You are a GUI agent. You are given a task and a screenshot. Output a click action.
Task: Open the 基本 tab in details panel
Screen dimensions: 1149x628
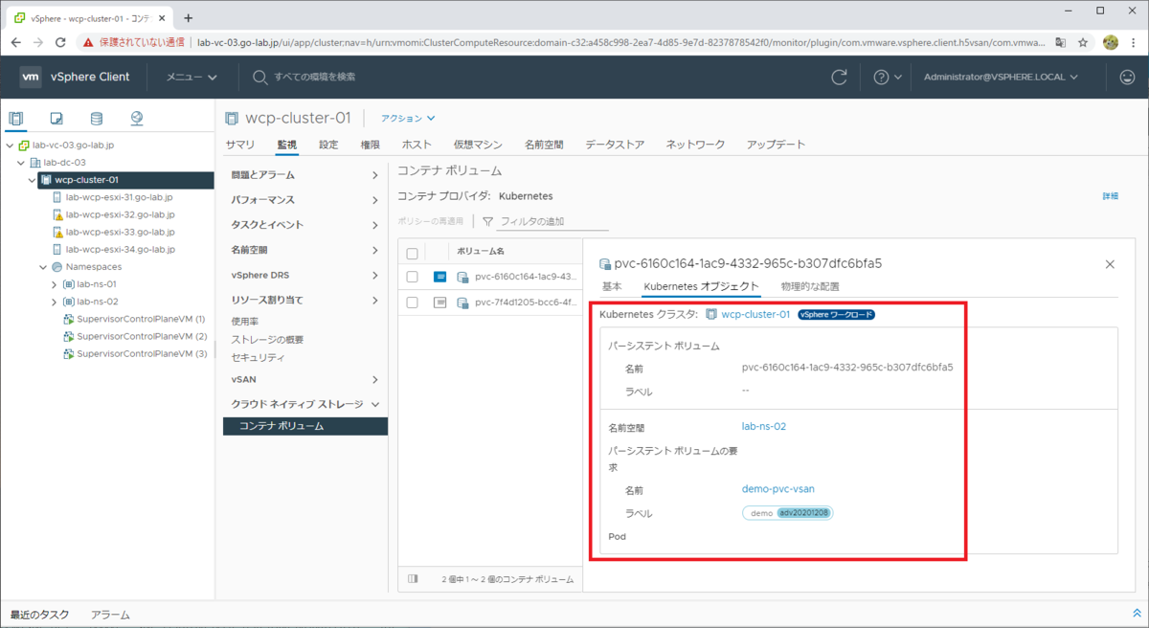[612, 286]
